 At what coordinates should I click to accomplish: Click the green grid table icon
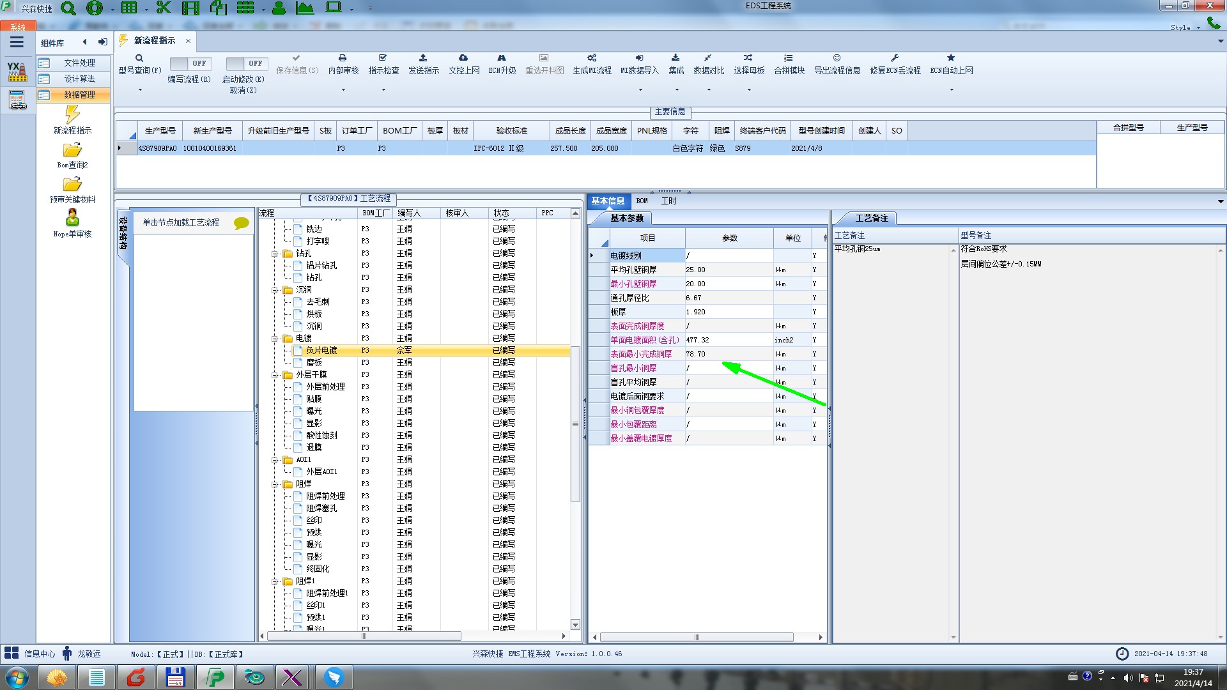pos(129,8)
